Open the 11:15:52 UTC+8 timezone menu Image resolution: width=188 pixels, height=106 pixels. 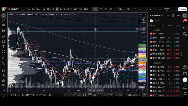pos(133,95)
